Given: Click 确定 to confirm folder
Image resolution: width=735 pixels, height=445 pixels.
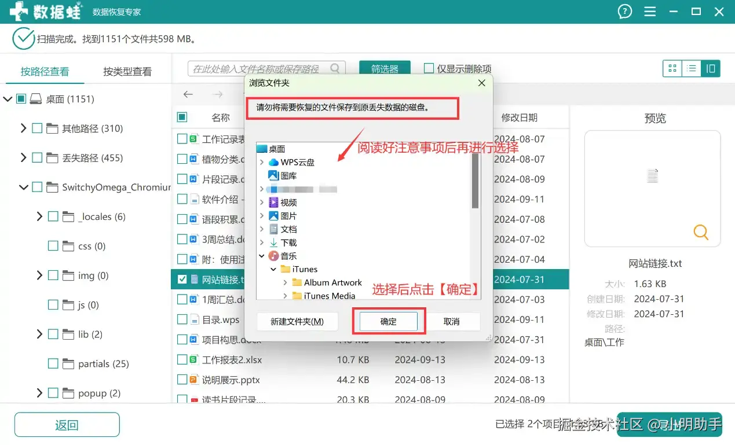Looking at the screenshot, I should (389, 322).
